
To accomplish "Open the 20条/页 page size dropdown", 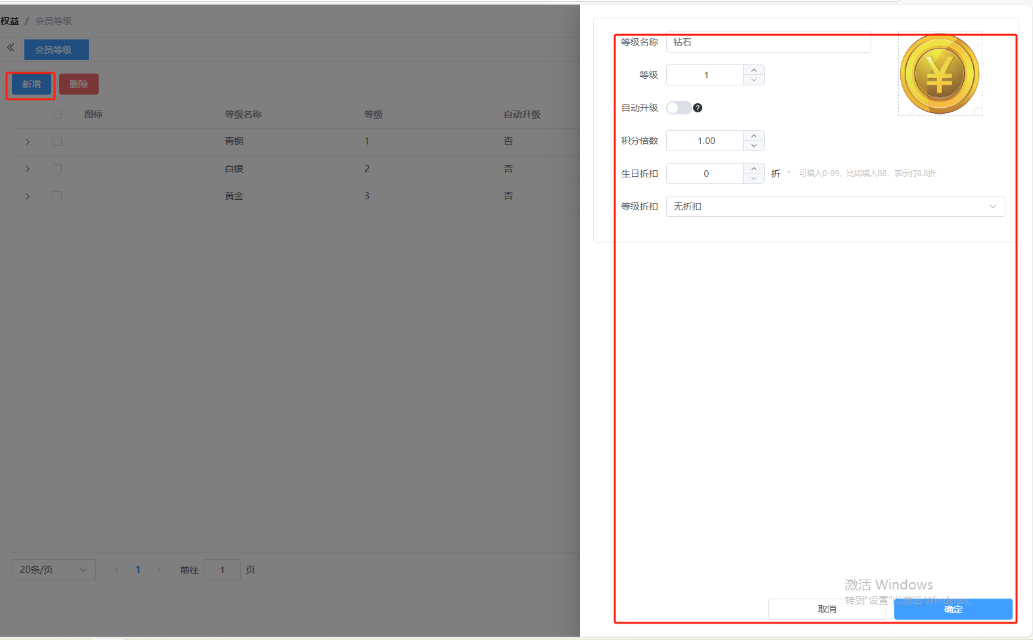I will pyautogui.click(x=54, y=570).
